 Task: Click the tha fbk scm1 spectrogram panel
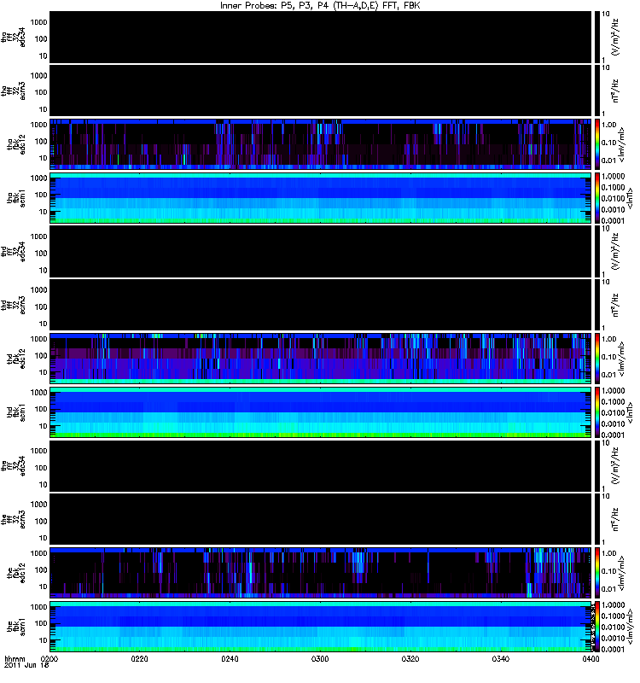click(x=321, y=198)
